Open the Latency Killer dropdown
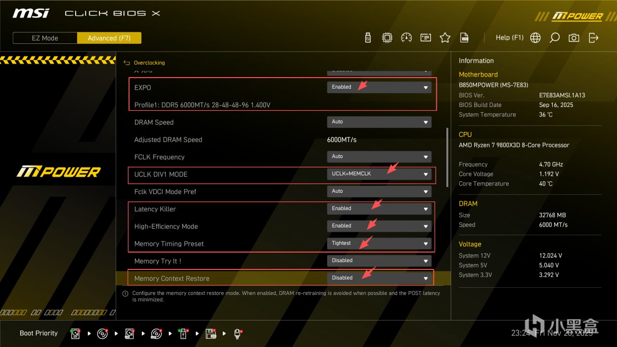The height and width of the screenshot is (347, 617). tap(379, 209)
